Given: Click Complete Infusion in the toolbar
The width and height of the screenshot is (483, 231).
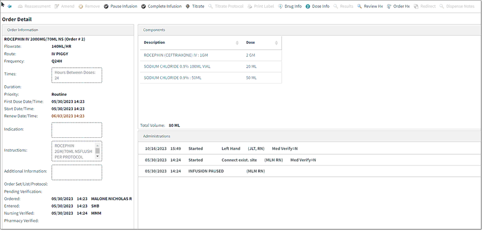Looking at the screenshot, I should [x=161, y=6].
